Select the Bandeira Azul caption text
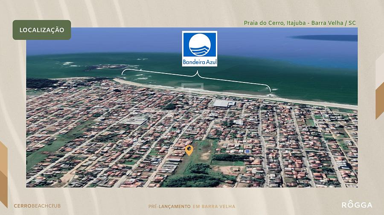The width and height of the screenshot is (384, 215). click(x=200, y=62)
